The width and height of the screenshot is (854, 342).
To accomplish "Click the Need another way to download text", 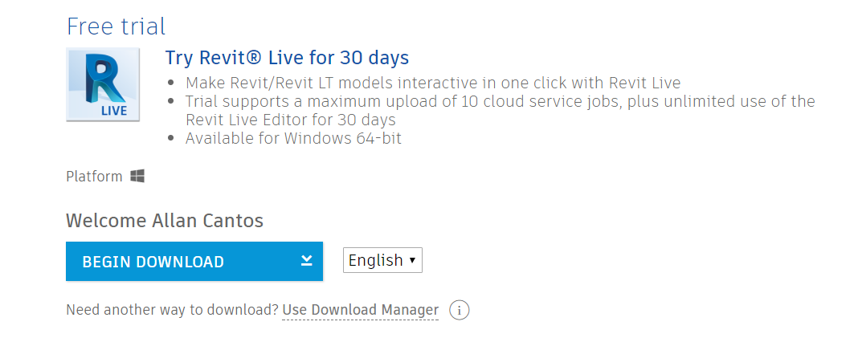I will tap(172, 311).
